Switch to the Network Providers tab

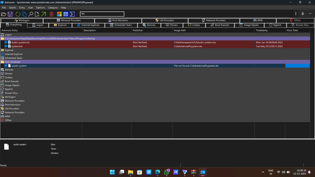click(x=214, y=20)
